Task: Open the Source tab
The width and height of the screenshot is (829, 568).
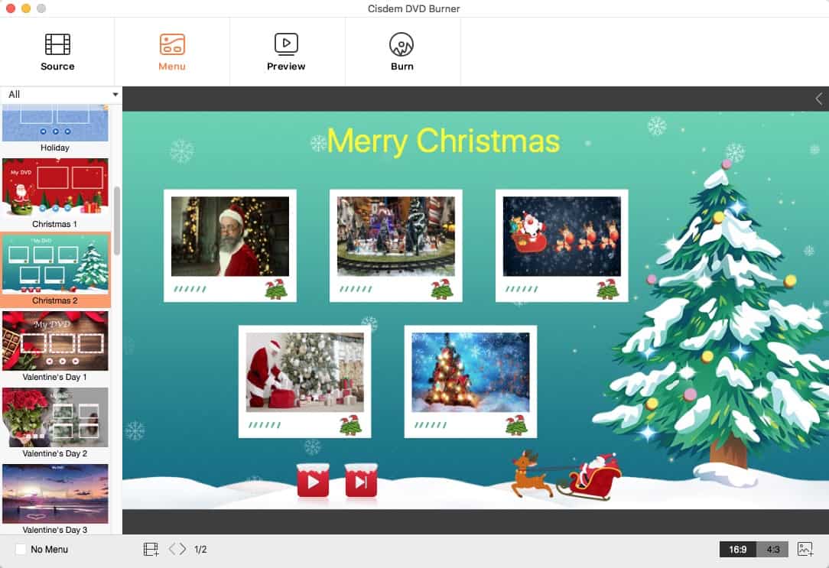Action: [x=57, y=52]
